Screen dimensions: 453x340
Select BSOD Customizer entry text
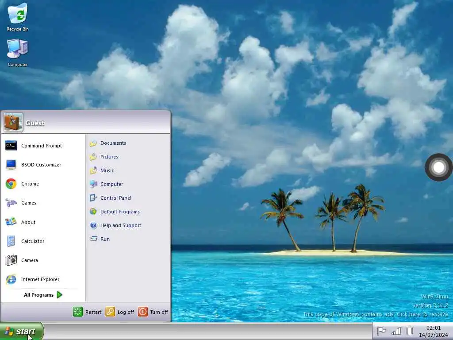pos(41,165)
